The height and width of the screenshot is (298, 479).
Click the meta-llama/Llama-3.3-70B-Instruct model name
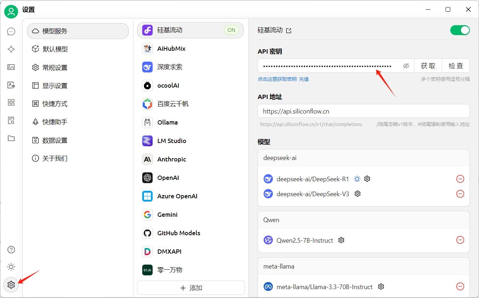[324, 287]
